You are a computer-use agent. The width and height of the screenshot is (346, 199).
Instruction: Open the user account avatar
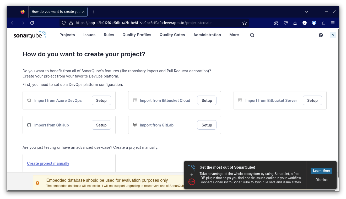coord(333,35)
